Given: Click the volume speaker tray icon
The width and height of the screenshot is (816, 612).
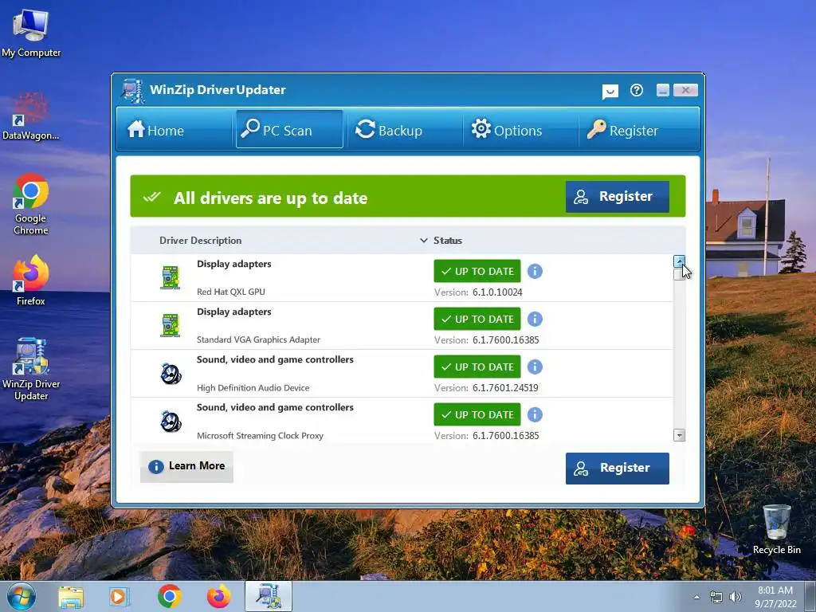Looking at the screenshot, I should (x=735, y=598).
